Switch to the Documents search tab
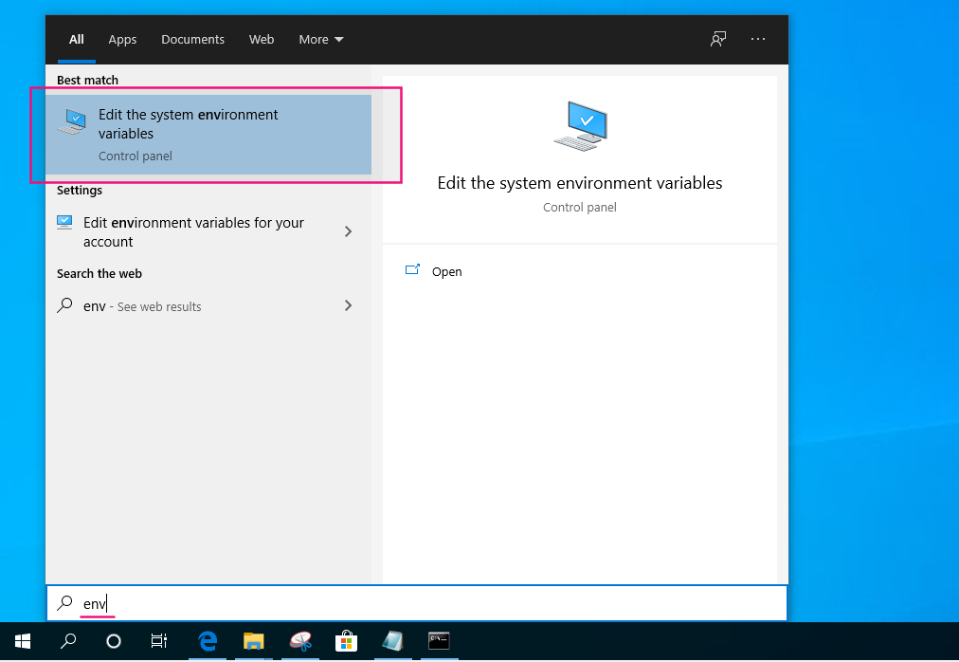 click(x=192, y=39)
